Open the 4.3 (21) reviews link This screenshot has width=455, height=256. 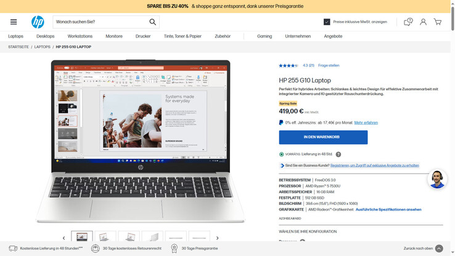308,65
